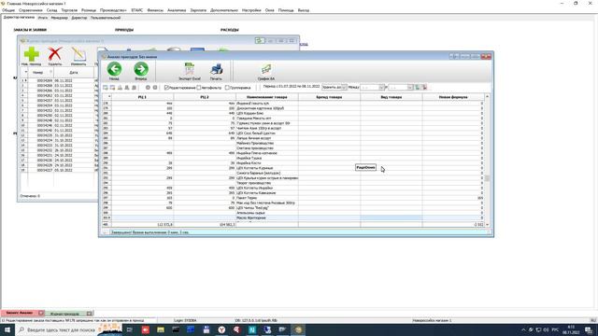Sort by РЦ 1 column header
The image size is (598, 336).
coord(142,97)
